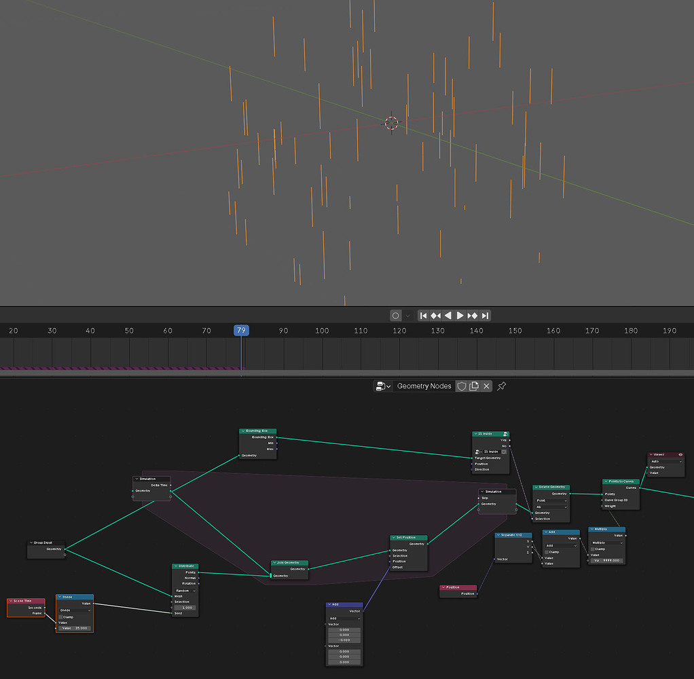The height and width of the screenshot is (679, 694).
Task: Collapse the Points to Curves node
Action: pos(606,481)
